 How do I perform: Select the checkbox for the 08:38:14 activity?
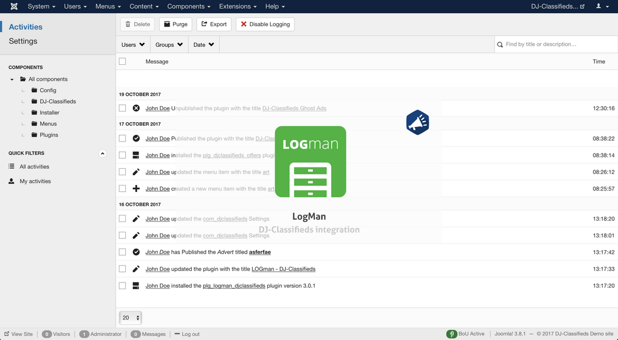(122, 155)
